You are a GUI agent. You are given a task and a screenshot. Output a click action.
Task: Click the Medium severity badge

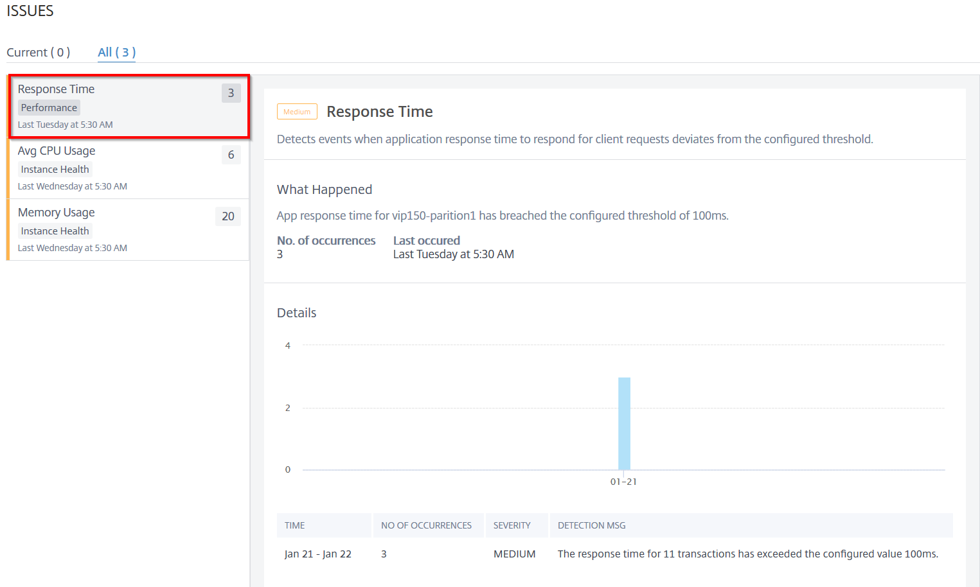point(297,112)
